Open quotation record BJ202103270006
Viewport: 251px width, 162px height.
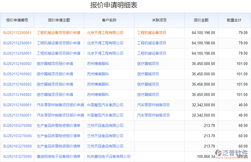pos(17,125)
